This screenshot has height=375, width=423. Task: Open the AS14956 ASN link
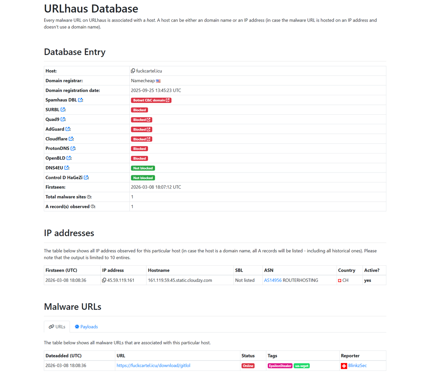pos(273,280)
